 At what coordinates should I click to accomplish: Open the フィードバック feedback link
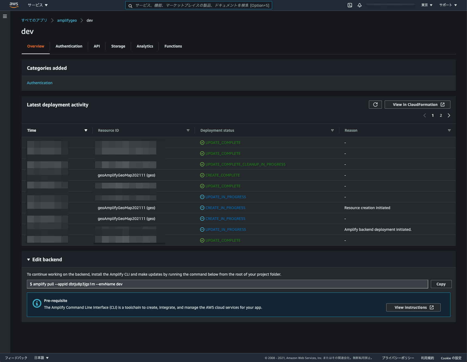[x=16, y=358]
